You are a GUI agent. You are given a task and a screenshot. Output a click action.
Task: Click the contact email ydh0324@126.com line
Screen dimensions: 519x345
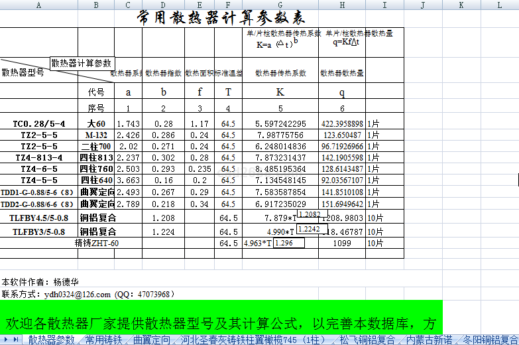point(87,294)
